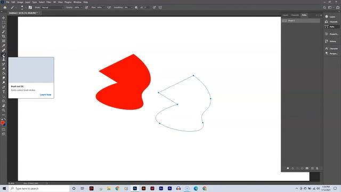Select the Move tool
Screen dimensions: 341x192
click(x=4, y=18)
